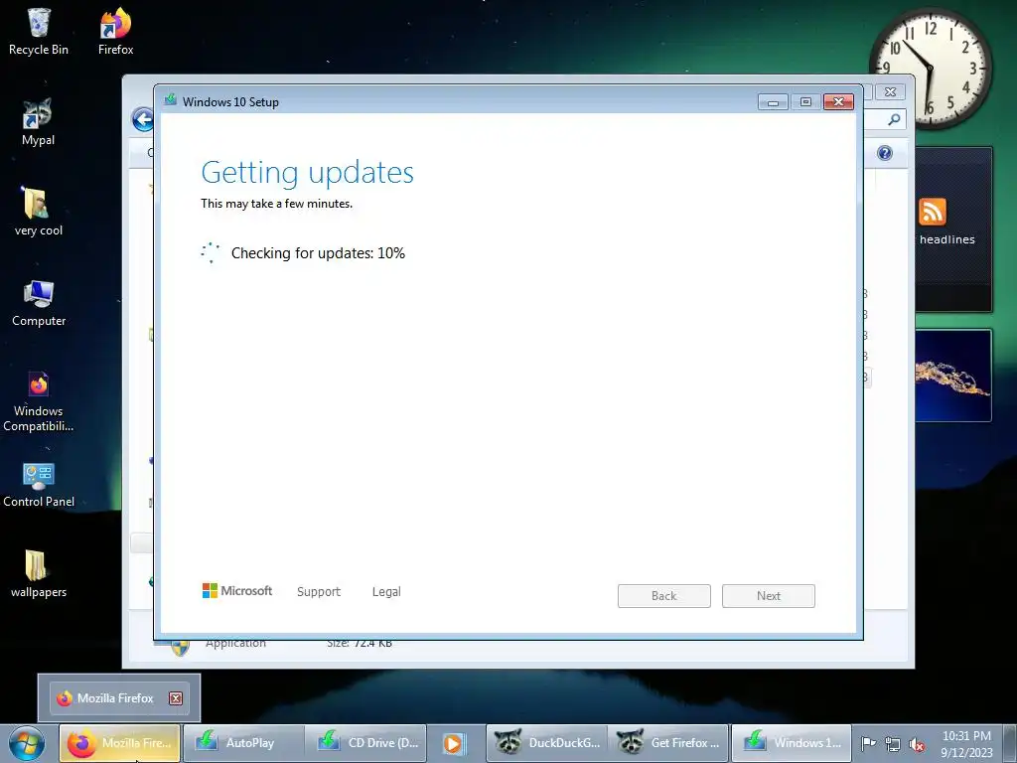Screen dimensions: 1017x763
Task: Close the Mozilla Firefox thumbnail preview
Action: pos(175,698)
